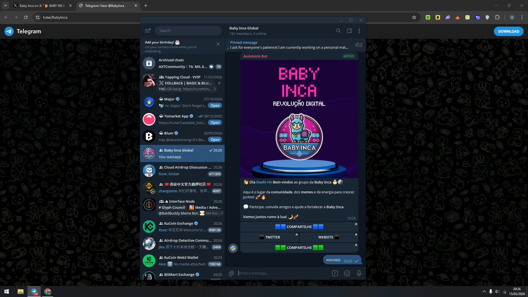
Task: Click the green grid extension icon
Action: click(x=428, y=17)
